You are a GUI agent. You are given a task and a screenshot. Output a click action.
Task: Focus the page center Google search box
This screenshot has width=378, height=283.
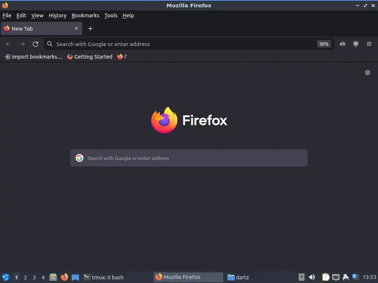click(189, 158)
